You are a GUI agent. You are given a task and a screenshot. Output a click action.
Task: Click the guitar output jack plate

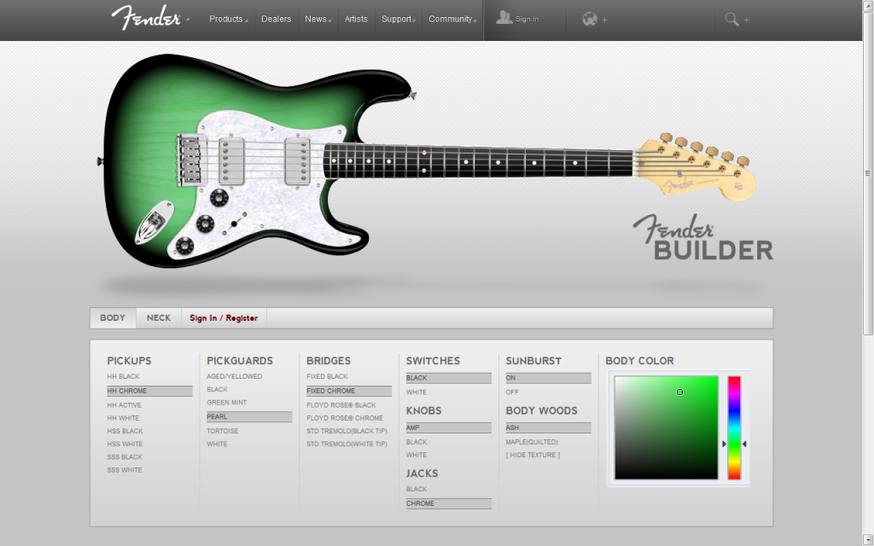[153, 224]
